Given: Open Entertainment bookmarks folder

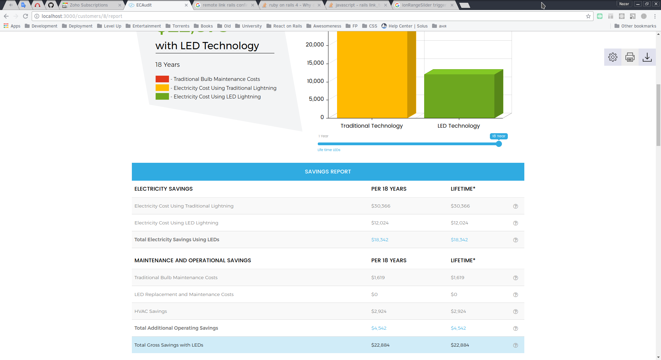Looking at the screenshot, I should click(x=143, y=26).
